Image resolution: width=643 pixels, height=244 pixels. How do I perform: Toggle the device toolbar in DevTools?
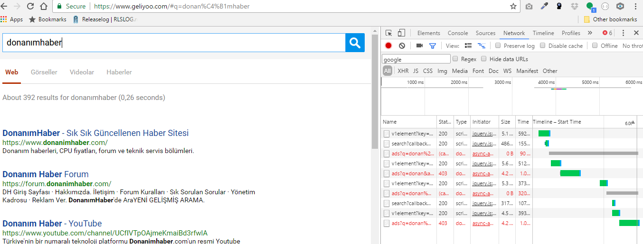pyautogui.click(x=401, y=33)
